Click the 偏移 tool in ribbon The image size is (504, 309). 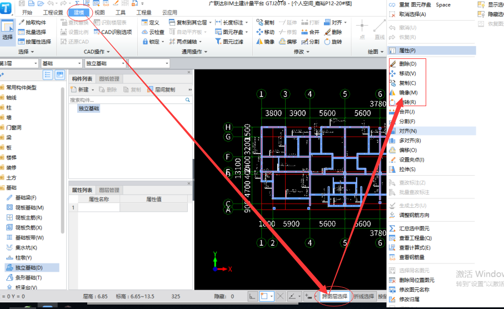pyautogui.click(x=288, y=42)
